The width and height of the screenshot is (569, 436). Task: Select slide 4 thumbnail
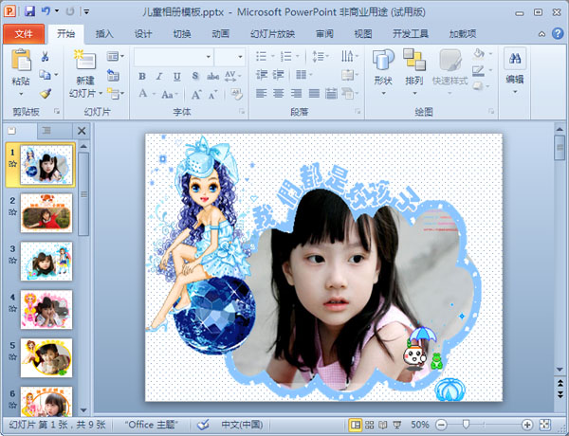point(46,309)
